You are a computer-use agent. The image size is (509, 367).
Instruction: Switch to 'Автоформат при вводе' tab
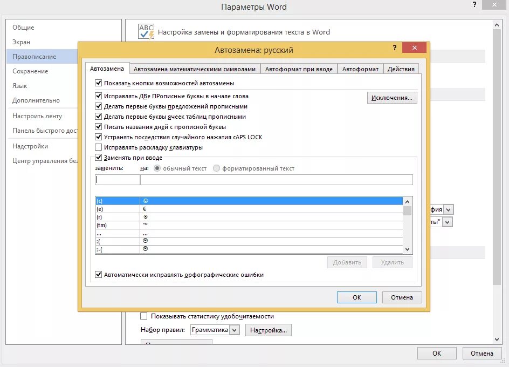(x=299, y=69)
